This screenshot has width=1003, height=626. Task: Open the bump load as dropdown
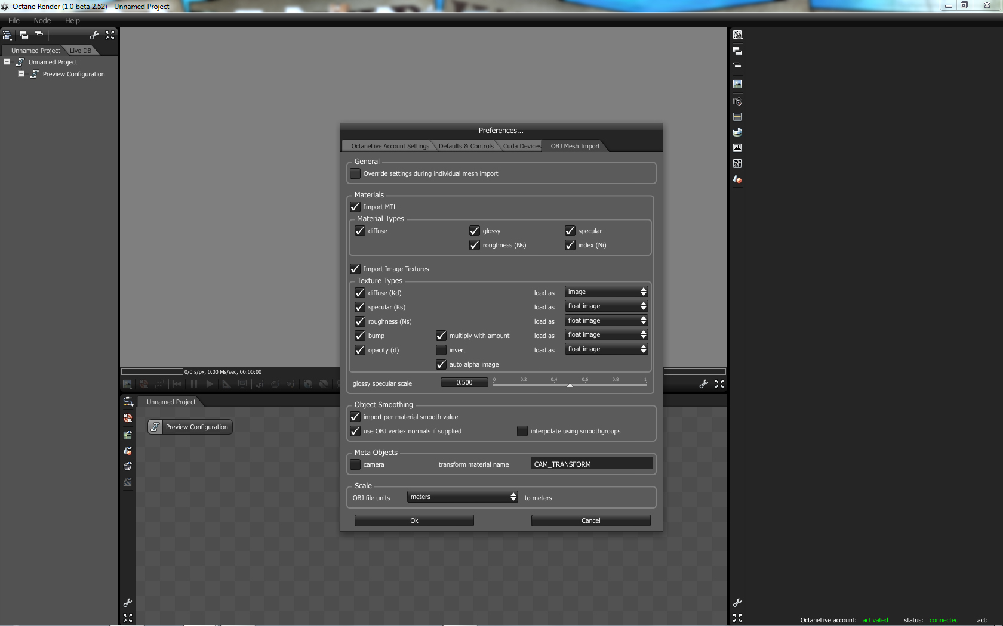pyautogui.click(x=607, y=334)
